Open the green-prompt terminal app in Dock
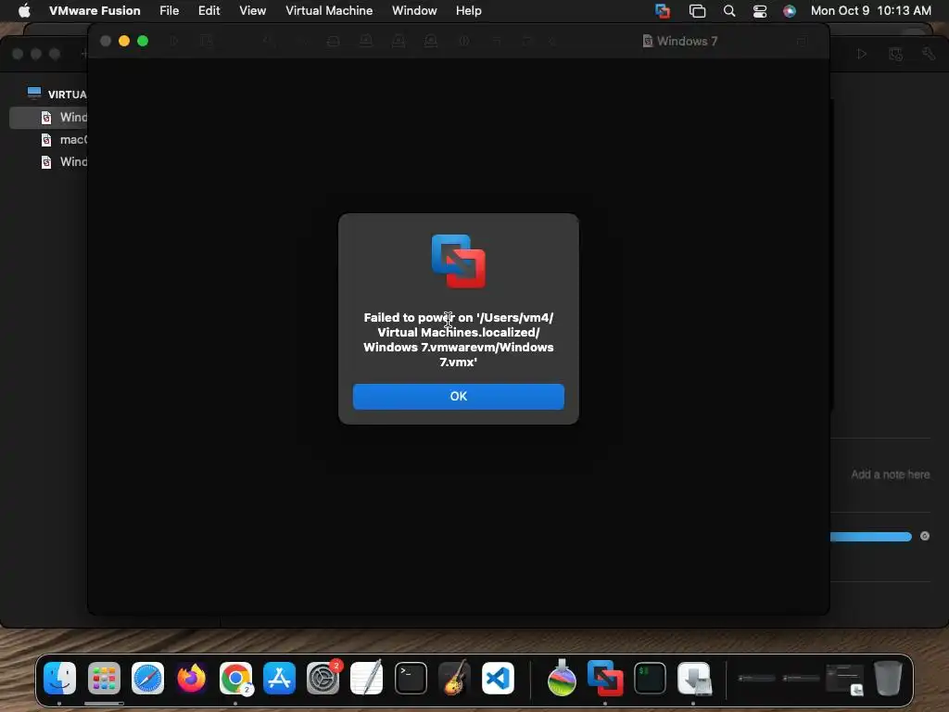Viewport: 949px width, 712px height. pyautogui.click(x=650, y=678)
